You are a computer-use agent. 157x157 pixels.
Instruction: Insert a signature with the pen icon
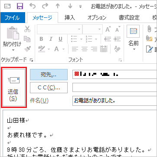[x=149, y=49]
